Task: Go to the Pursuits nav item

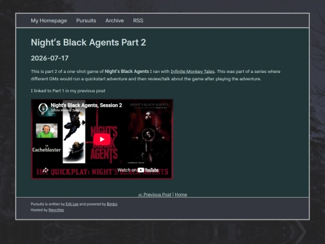Action: pyautogui.click(x=86, y=20)
